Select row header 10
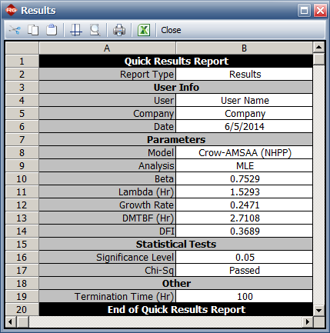The image size is (330, 333). [22, 178]
